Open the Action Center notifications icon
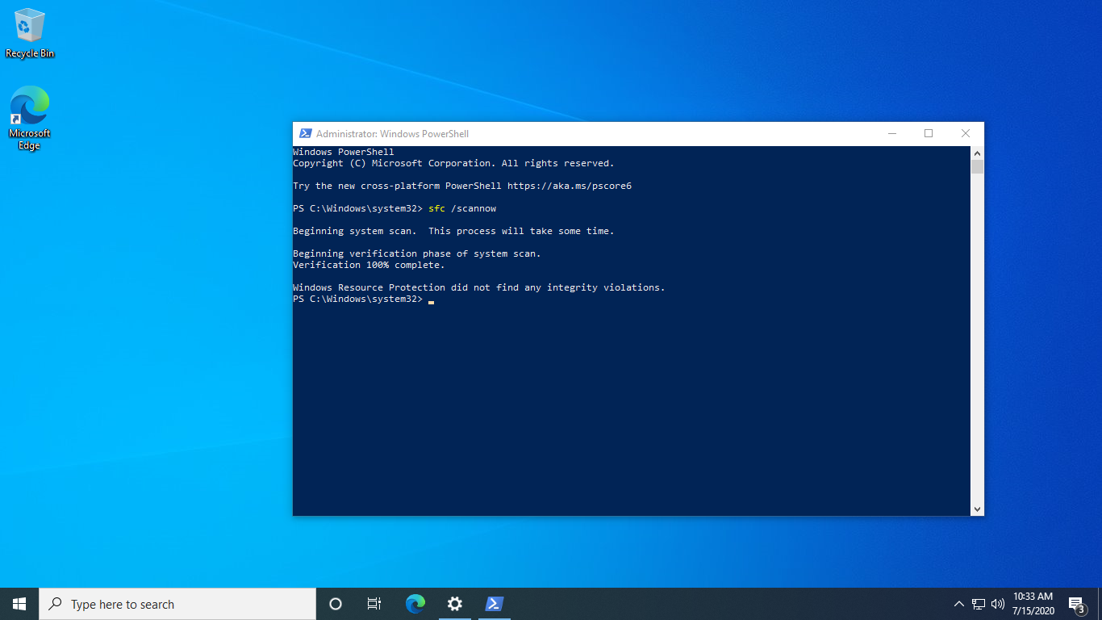The image size is (1102, 620). [1076, 604]
